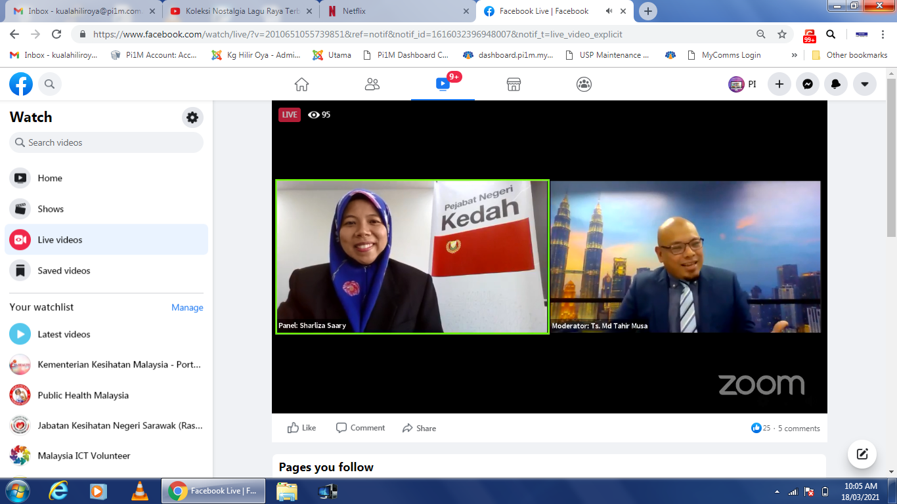Open the Other bookmarks folder
Screen dimensions: 897x504
850,55
